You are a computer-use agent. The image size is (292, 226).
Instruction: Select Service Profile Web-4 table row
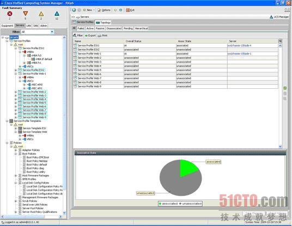pyautogui.click(x=175, y=66)
